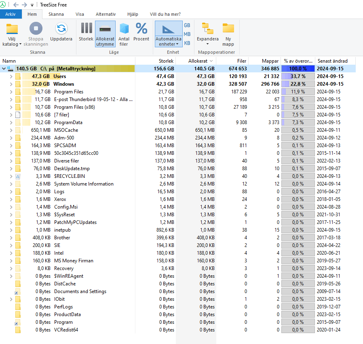Viewport: 363px width, 344px height.
Task: Switch display mode to Procent
Action: tap(141, 32)
